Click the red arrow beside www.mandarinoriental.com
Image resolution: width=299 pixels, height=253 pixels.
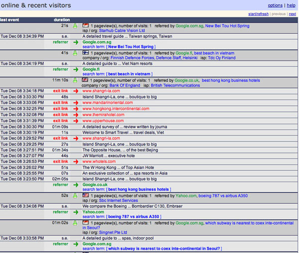(75, 103)
